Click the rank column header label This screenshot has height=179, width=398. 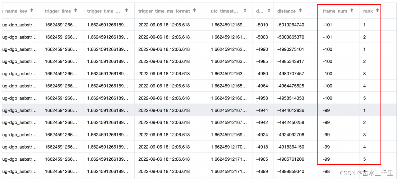click(368, 11)
